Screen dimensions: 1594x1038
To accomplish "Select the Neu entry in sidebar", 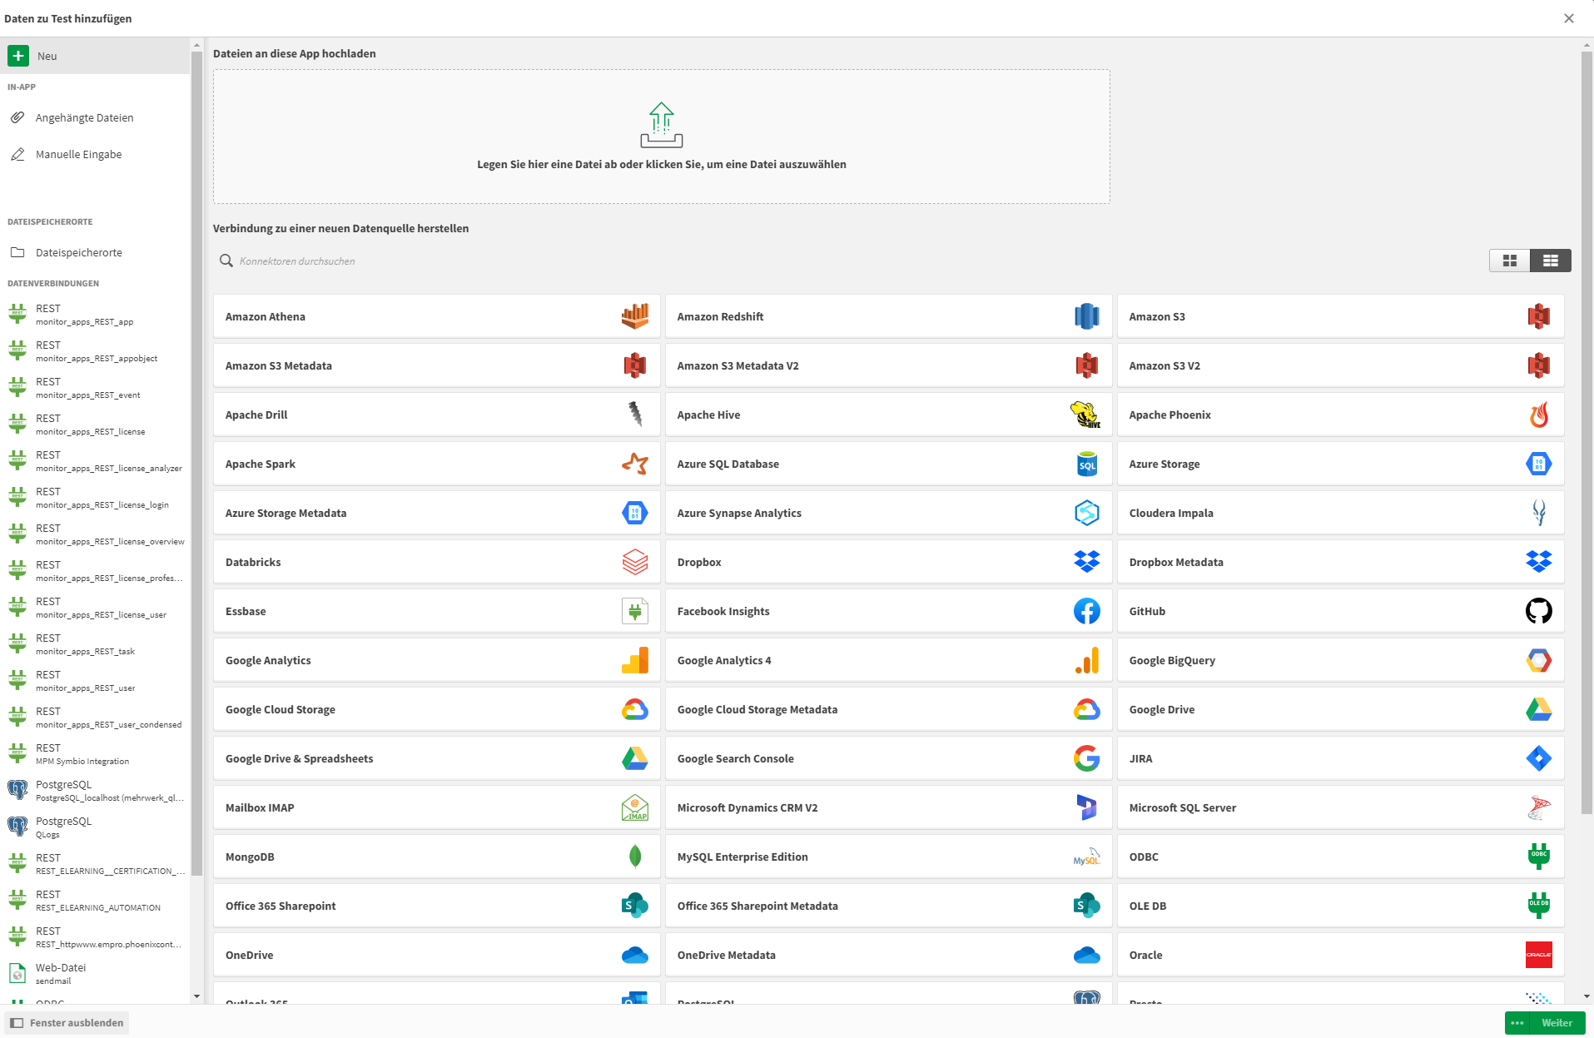I will coord(95,56).
